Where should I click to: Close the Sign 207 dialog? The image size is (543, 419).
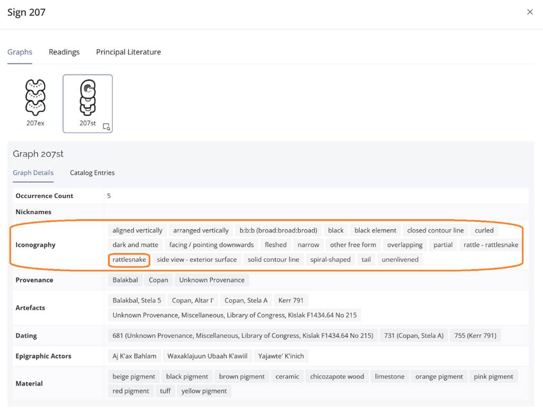(530, 12)
